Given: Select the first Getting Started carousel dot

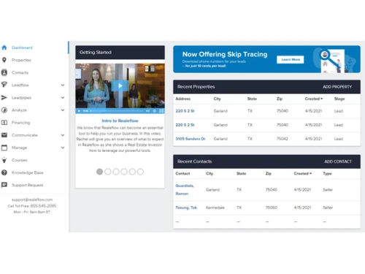Looking at the screenshot, I should point(99,172).
